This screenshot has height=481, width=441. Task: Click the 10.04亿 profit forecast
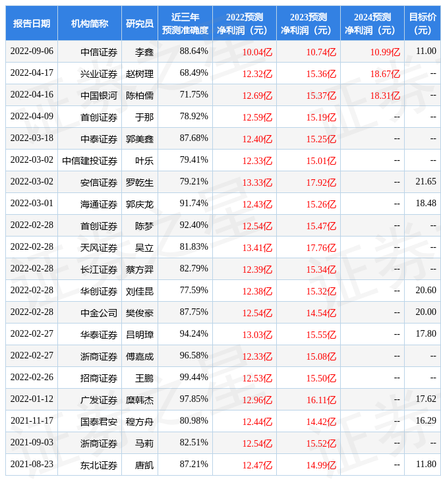pyautogui.click(x=257, y=52)
